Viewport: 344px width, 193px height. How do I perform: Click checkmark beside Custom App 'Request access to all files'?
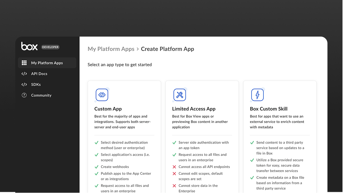[x=96, y=186]
